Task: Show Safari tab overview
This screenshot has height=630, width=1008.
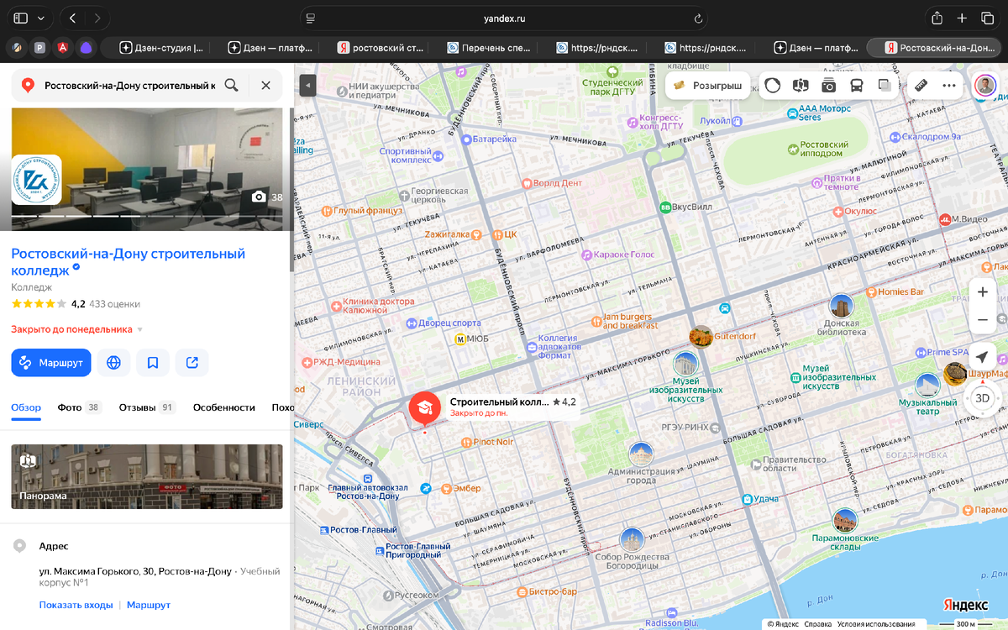Action: [x=988, y=18]
